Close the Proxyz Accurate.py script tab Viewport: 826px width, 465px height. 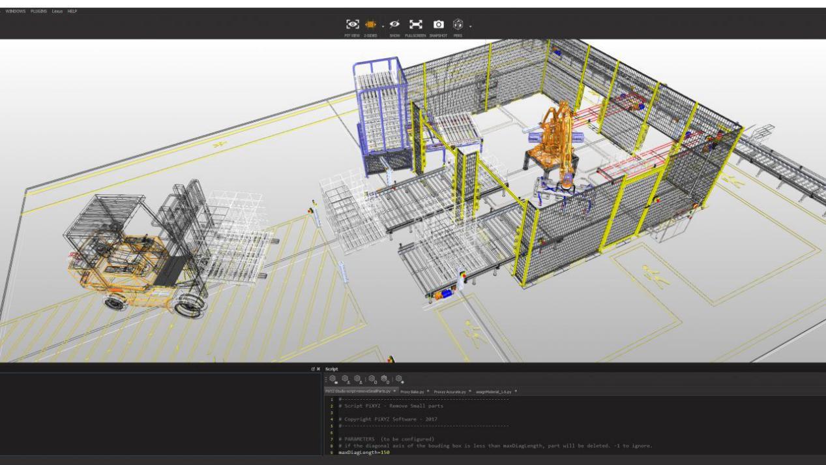[469, 391]
